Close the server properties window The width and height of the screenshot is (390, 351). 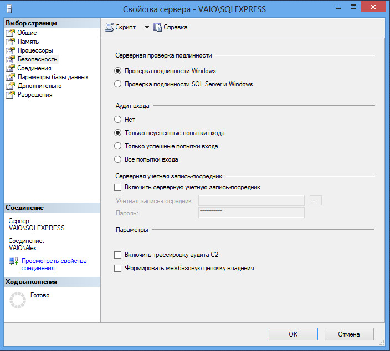[373, 7]
